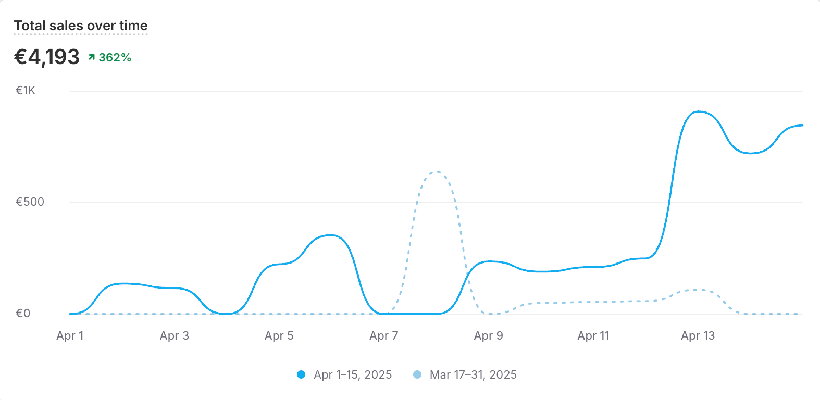Click the dotted line's tallest peak
Image resolution: width=820 pixels, height=400 pixels.
coord(437,172)
